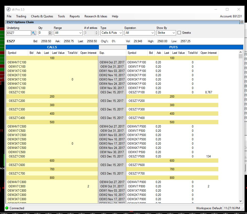Open the Range dropdown

tap(68, 33)
